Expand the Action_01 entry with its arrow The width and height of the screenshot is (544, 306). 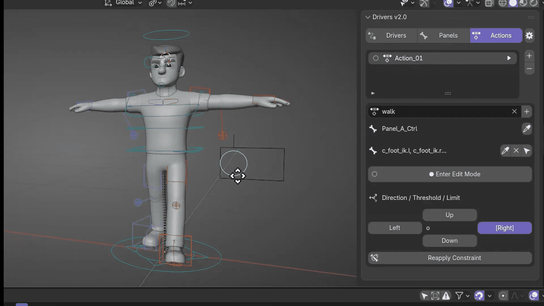tap(509, 58)
